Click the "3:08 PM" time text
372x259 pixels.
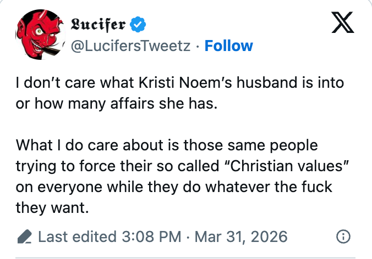[151, 237]
